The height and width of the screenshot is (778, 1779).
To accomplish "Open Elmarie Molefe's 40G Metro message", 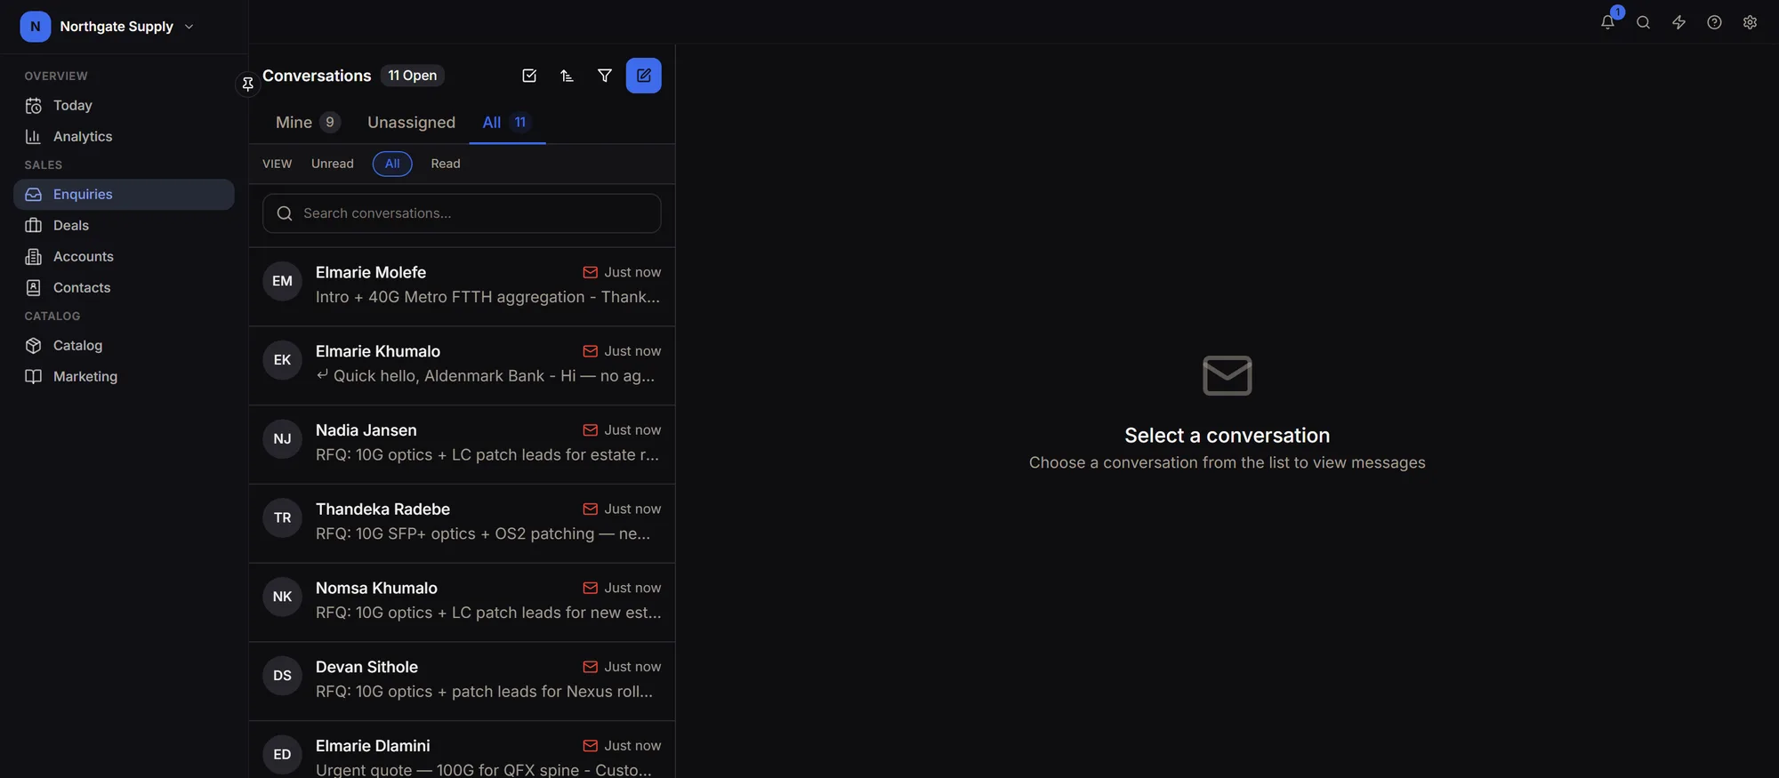I will (x=462, y=286).
